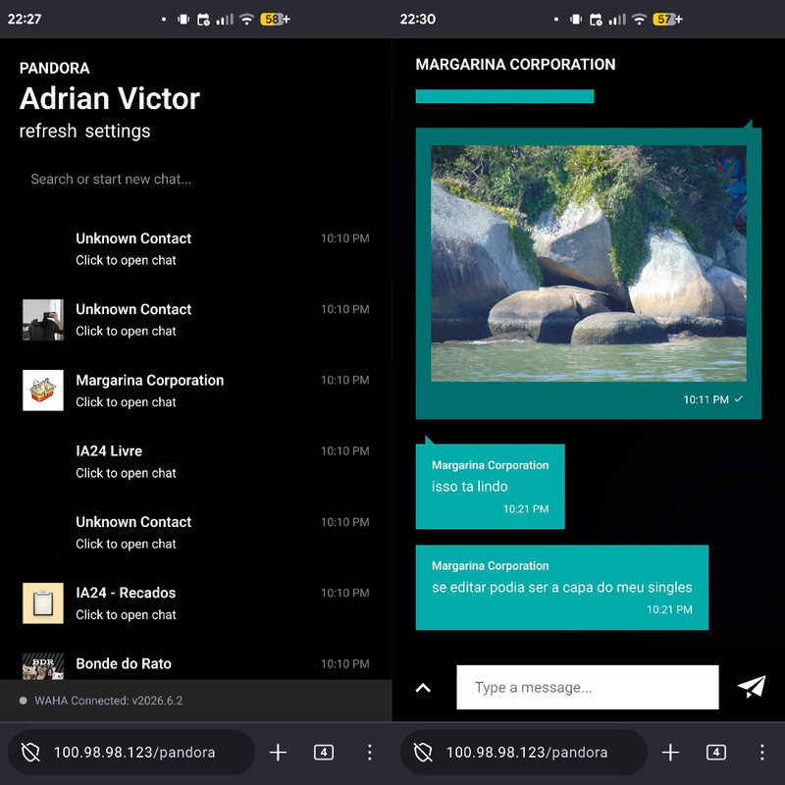Viewport: 785px width, 785px height.
Task: Open IA24 - Recados clipboard avatar
Action: coord(43,602)
